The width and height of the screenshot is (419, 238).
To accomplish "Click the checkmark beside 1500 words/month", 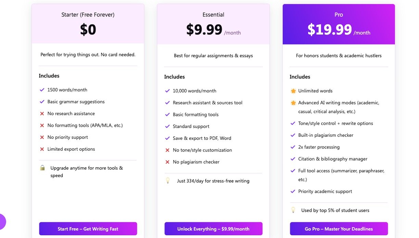I will (42, 90).
